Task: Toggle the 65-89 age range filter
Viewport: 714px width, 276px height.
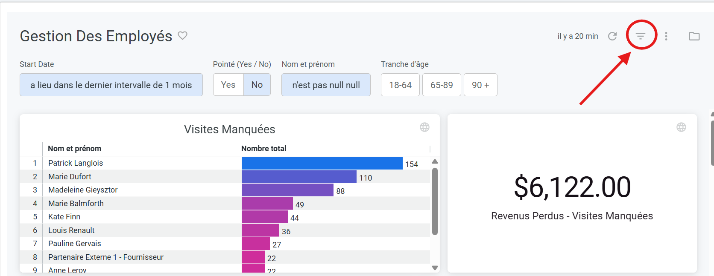Action: pos(442,85)
